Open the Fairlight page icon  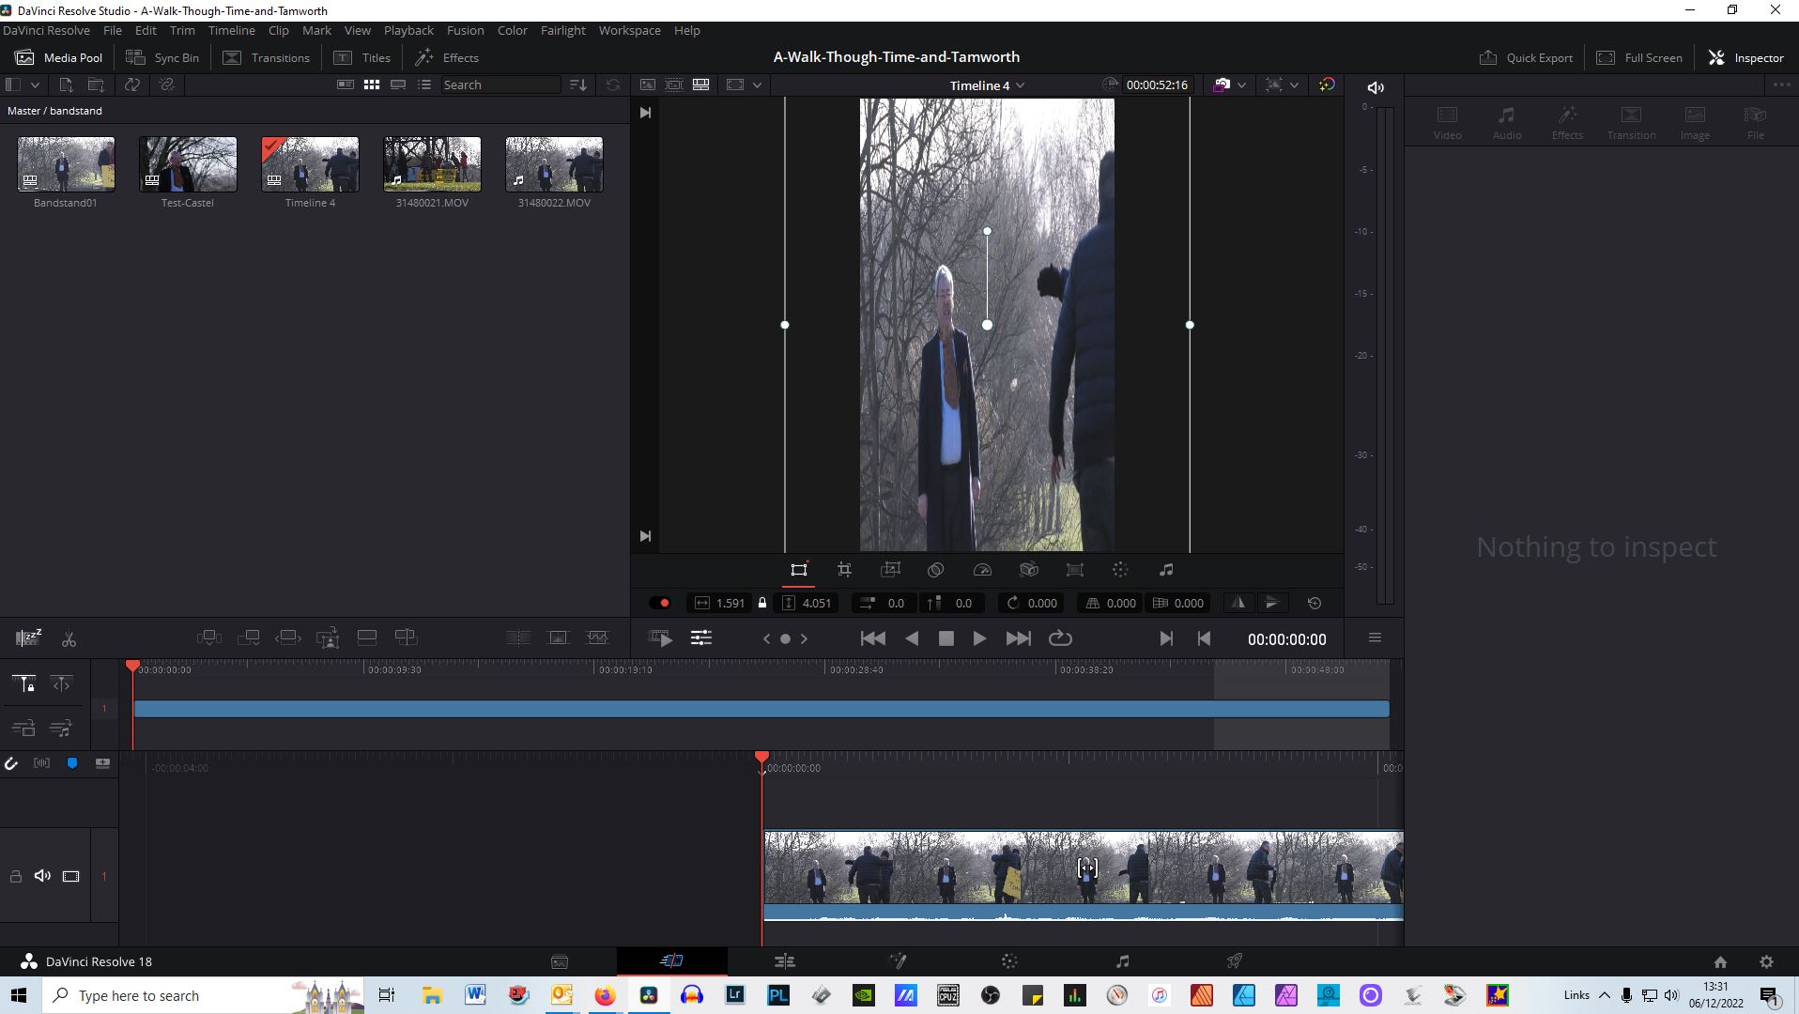click(x=1122, y=961)
